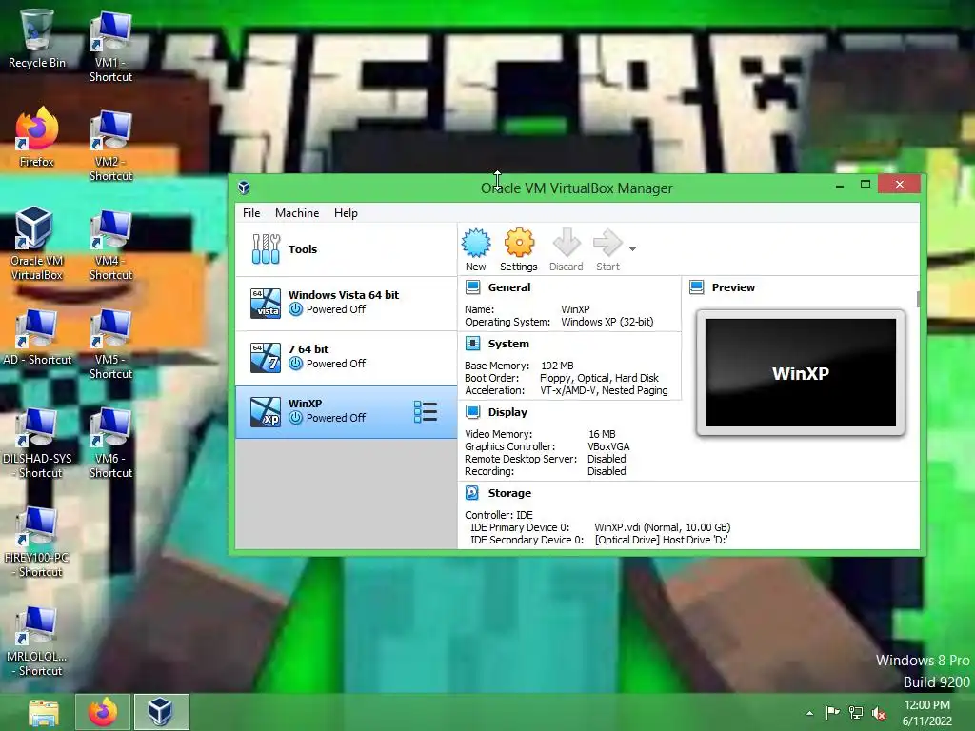Screen dimensions: 975x731
Task: Start the WinXP virtual machine
Action: (607, 250)
